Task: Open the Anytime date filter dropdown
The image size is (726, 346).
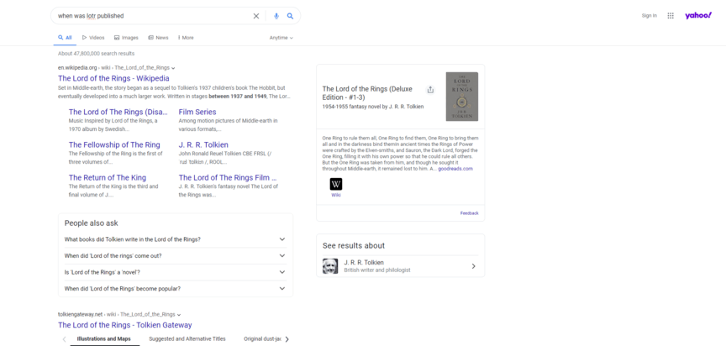Action: coord(281,38)
